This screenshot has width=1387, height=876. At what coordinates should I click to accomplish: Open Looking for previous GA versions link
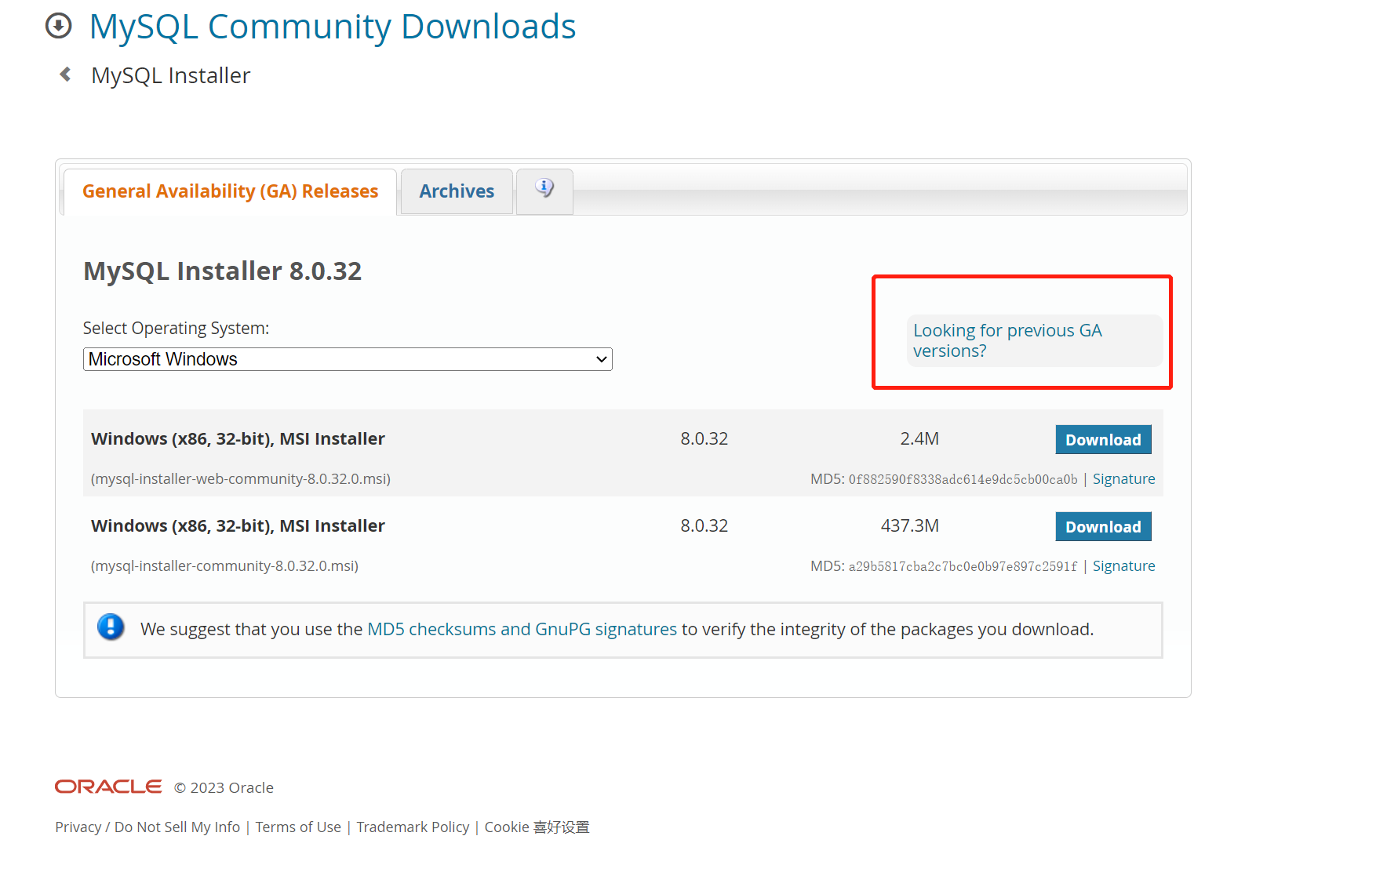pyautogui.click(x=1007, y=340)
